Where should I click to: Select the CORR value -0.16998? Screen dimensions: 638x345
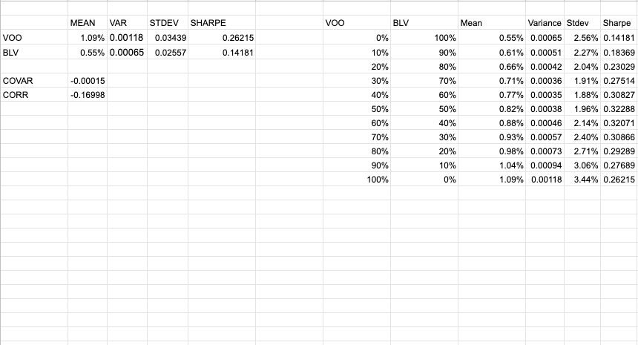pyautogui.click(x=87, y=95)
